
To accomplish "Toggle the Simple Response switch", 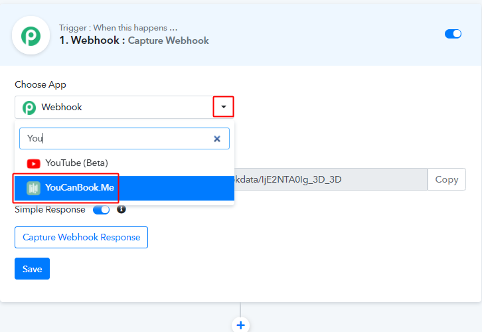I will click(101, 210).
